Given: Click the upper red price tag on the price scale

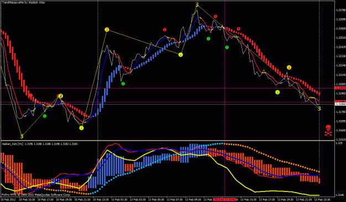Looking at the screenshot, I should point(340,88).
